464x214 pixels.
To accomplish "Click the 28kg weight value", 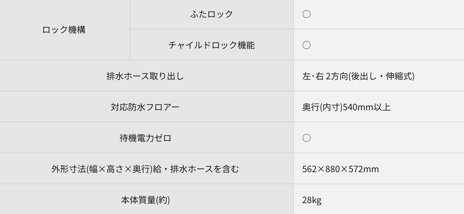I will point(312,200).
